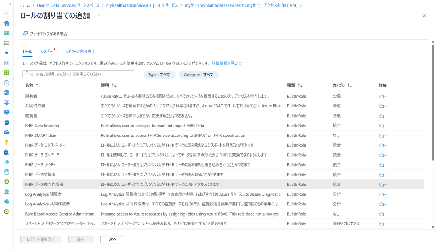Viewport: 435px width, 250px height.
Task: Open the Dashboard chart icon in sidebar
Action: 7,33
